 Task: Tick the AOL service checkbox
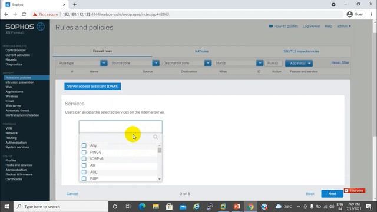84,172
